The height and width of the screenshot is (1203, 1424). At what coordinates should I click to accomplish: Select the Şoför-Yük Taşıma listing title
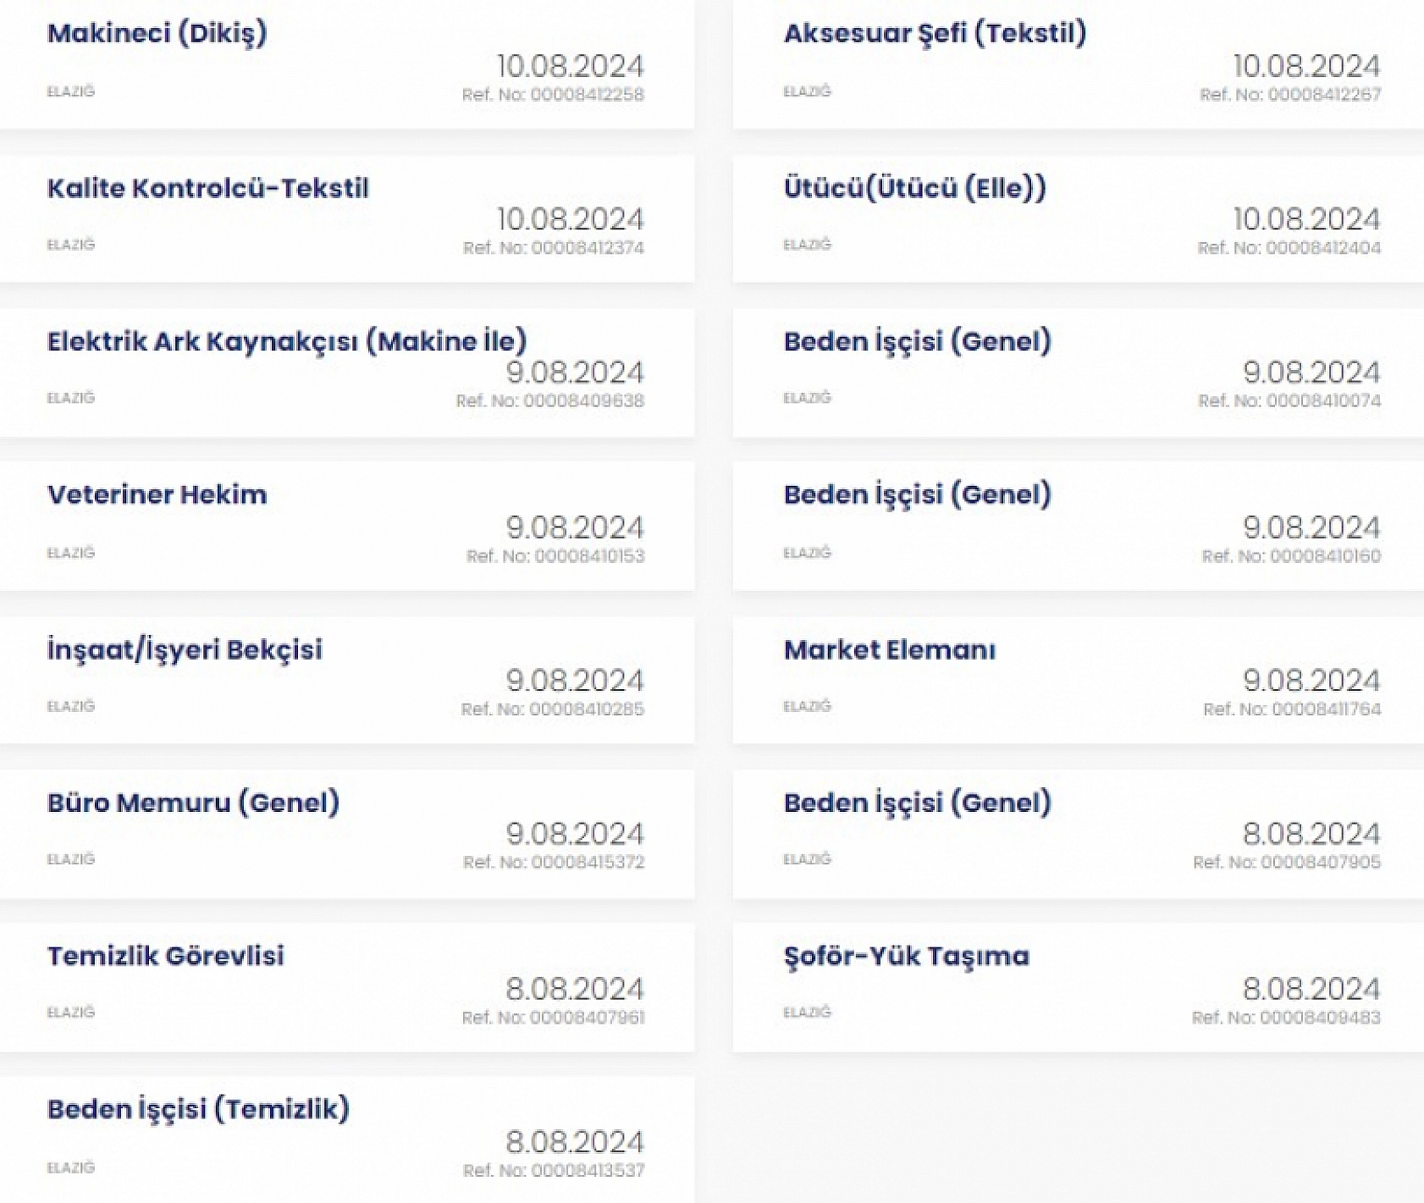[907, 957]
